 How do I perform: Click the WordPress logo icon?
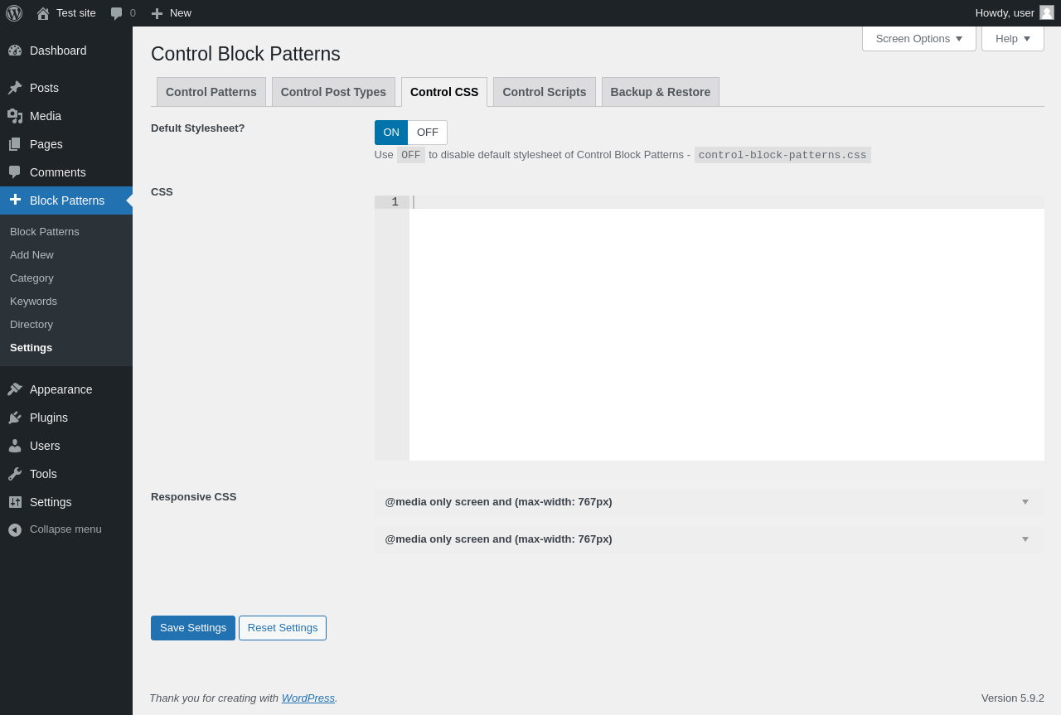pyautogui.click(x=14, y=13)
